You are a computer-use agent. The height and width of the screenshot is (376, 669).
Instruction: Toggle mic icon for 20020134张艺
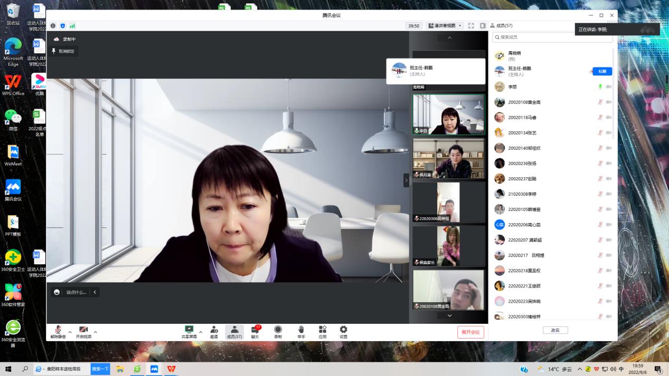[x=600, y=133]
